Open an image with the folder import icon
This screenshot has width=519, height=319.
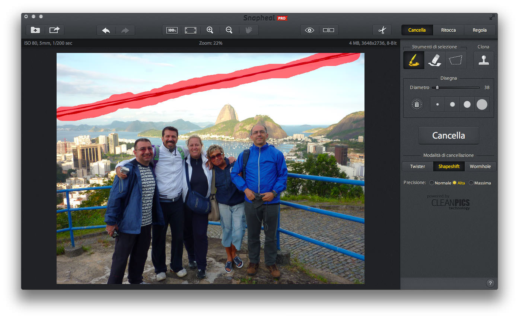[35, 30]
